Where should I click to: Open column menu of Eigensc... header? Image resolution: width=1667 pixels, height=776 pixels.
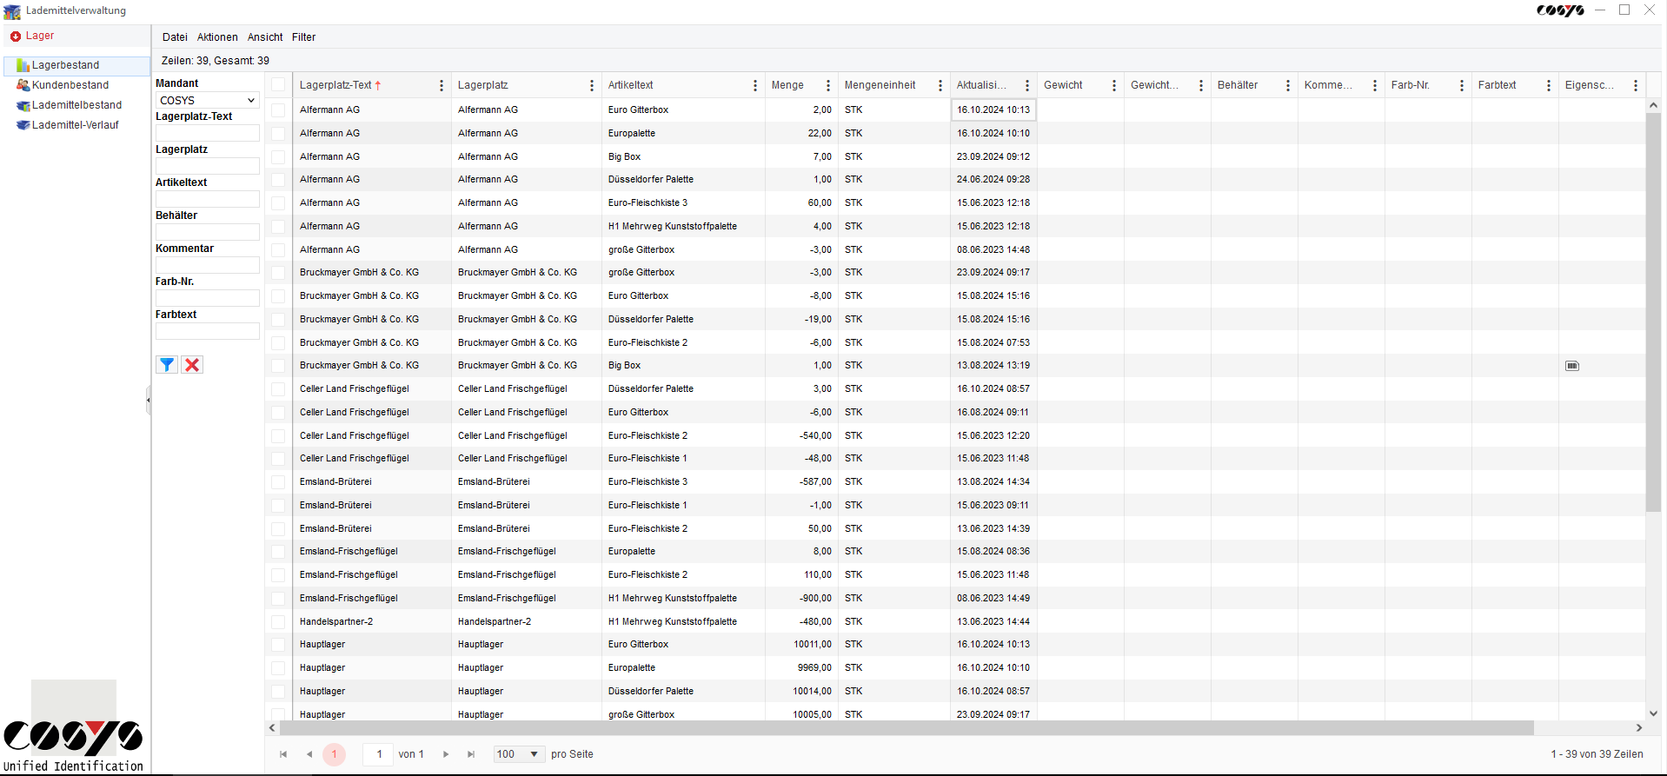[1636, 85]
